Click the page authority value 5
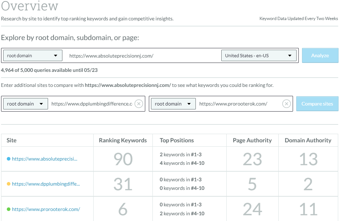Image resolution: width=340 pixels, height=221 pixels. tap(252, 184)
